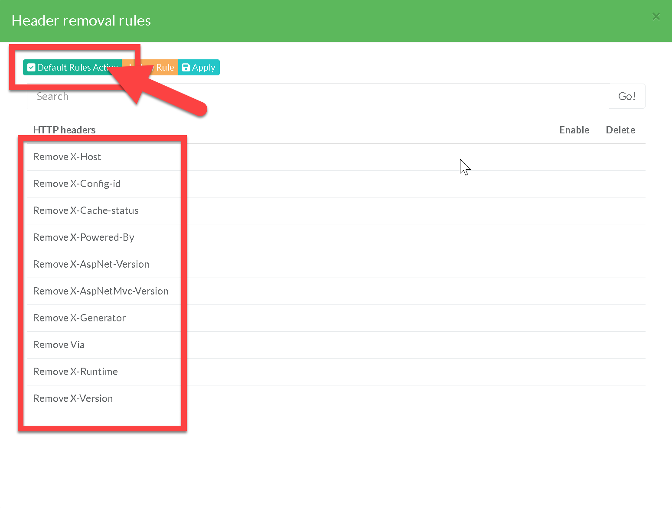The width and height of the screenshot is (672, 508).
Task: Select the Remove X-AspNet-Version rule
Action: [91, 264]
